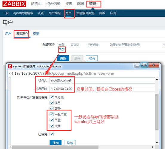The width and height of the screenshot is (165, 149).
Task: Click the site info icon in address bar
Action: [x=11, y=73]
